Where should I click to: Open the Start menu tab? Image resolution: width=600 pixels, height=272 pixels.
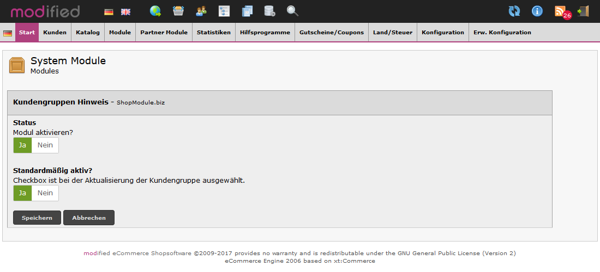pyautogui.click(x=27, y=33)
